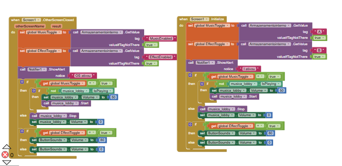Click the red error counter icon

5,155
